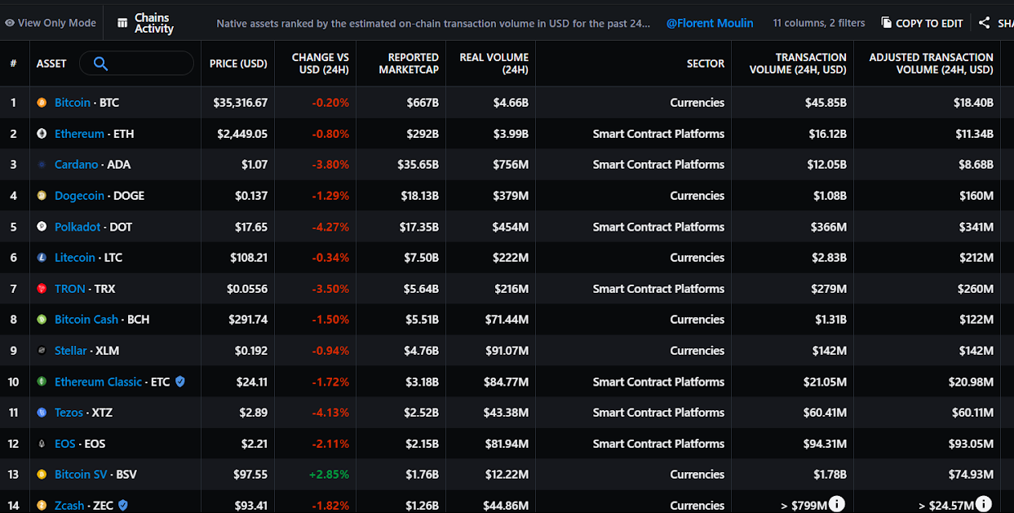The image size is (1014, 513).
Task: Click the search magnifier icon in Asset column
Action: point(100,64)
